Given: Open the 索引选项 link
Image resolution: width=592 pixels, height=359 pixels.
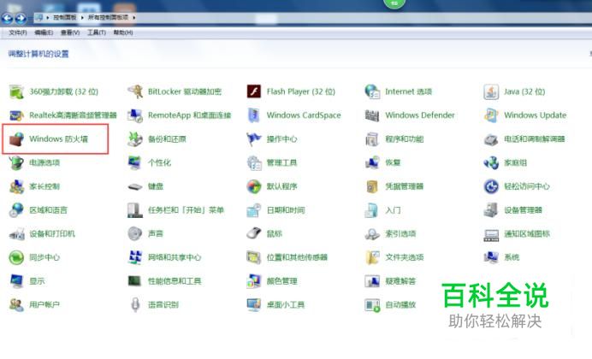Looking at the screenshot, I should pyautogui.click(x=400, y=234).
